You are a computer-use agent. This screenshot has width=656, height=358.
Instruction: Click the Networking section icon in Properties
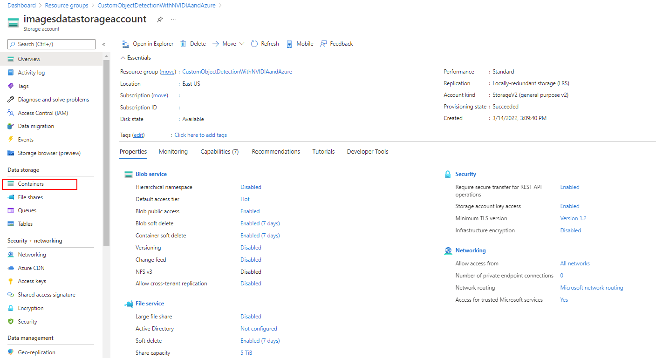[x=448, y=250]
